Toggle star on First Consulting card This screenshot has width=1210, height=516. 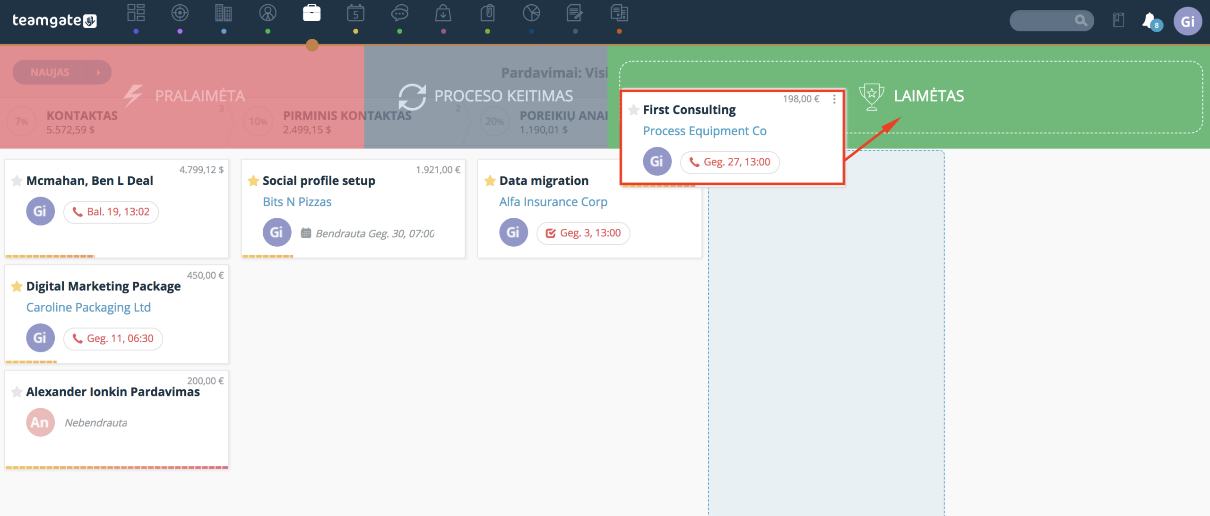(x=634, y=110)
